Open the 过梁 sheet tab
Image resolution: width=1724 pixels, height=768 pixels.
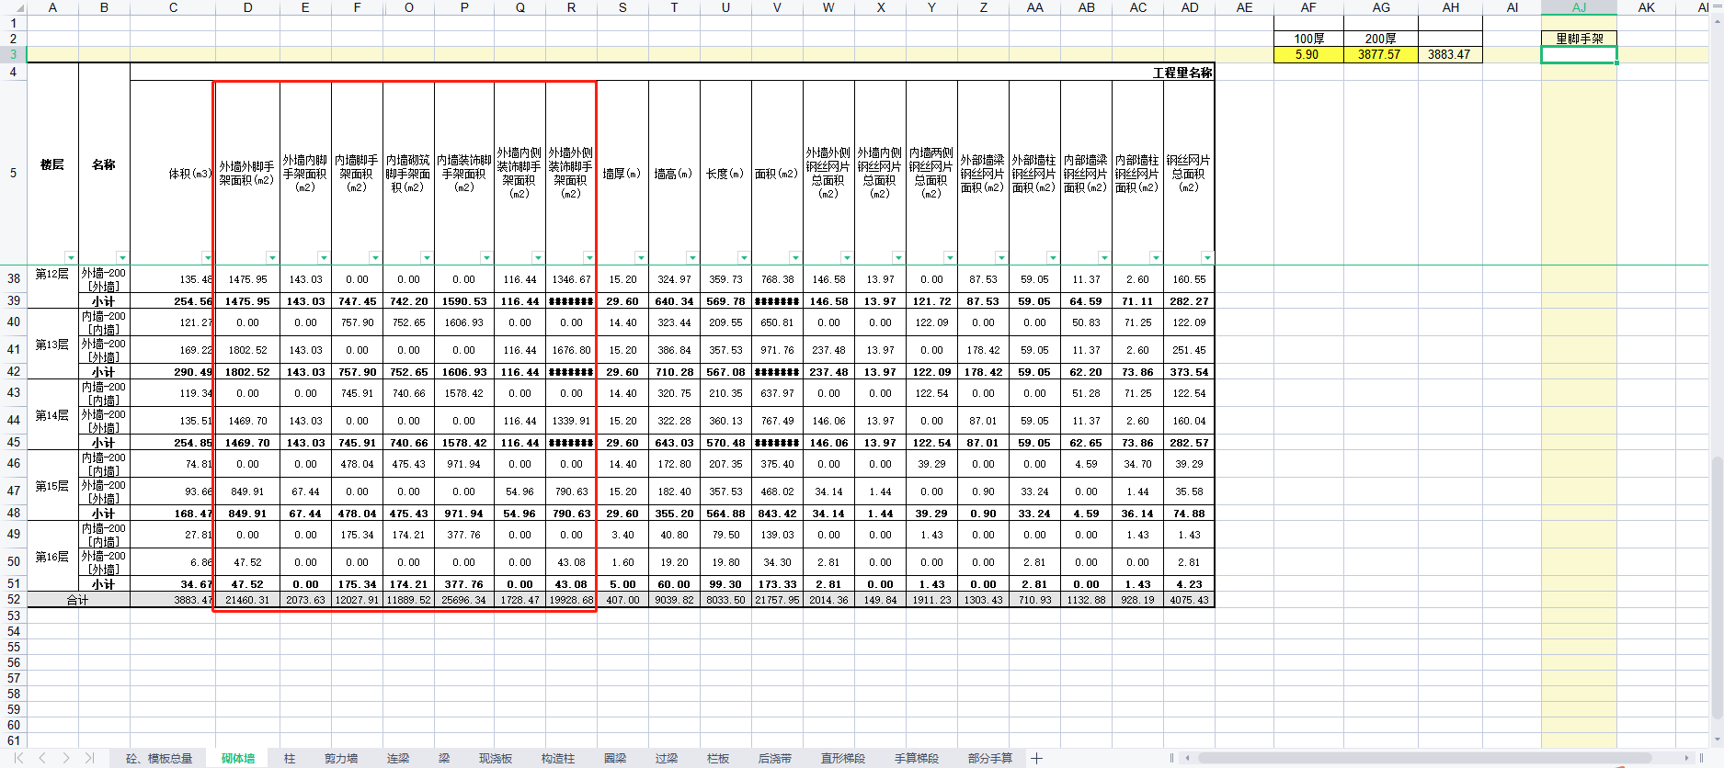[667, 758]
